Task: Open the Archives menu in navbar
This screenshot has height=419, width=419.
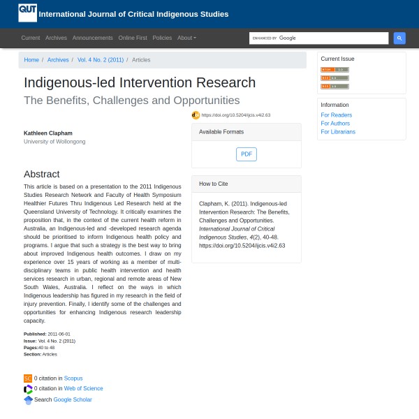Action: (x=56, y=38)
